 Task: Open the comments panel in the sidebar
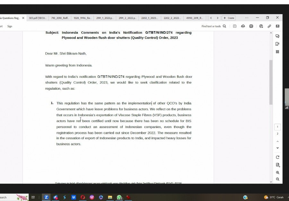pos(277,36)
